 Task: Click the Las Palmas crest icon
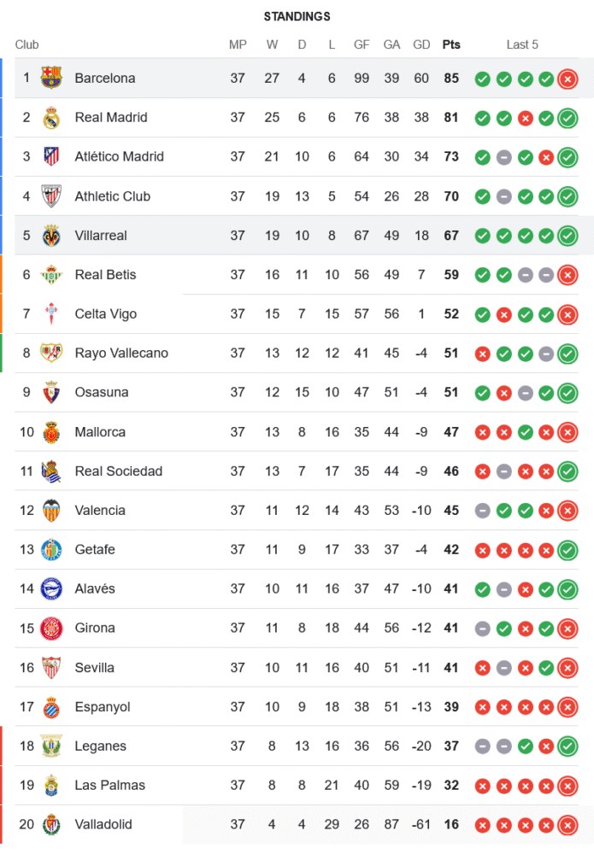pos(51,785)
